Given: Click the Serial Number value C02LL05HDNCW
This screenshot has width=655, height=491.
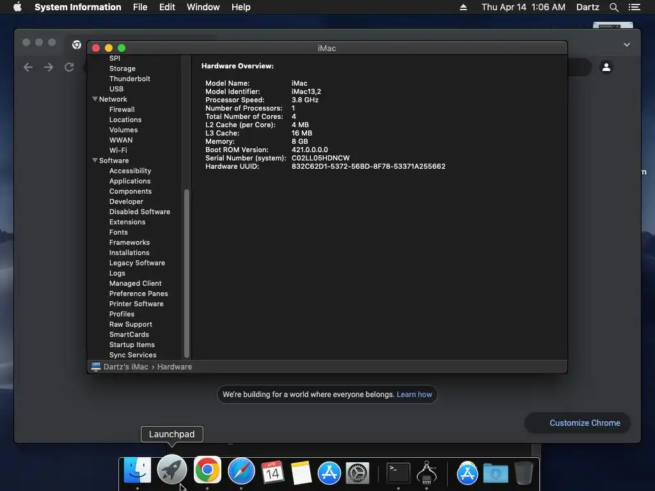Looking at the screenshot, I should click(x=320, y=158).
